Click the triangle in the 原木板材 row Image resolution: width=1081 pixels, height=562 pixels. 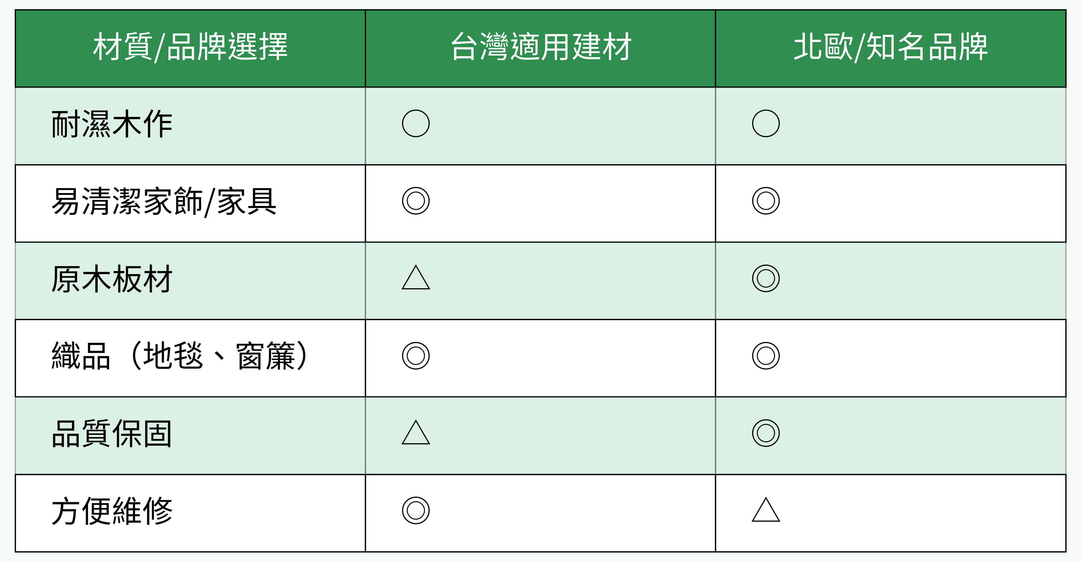[x=416, y=278]
